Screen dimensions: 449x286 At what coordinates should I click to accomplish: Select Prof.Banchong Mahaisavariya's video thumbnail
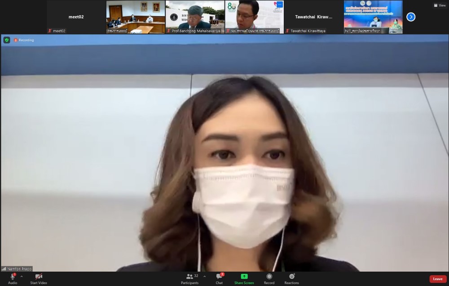click(x=195, y=17)
